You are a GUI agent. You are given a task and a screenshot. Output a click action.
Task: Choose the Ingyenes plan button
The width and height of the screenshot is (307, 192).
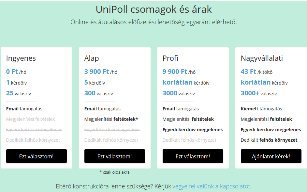click(x=37, y=156)
